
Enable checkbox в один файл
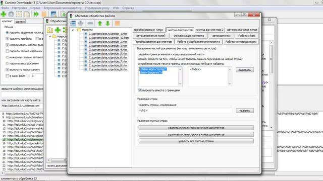(x=7, y=76)
